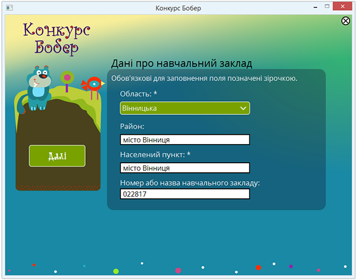This screenshot has width=357, height=280.
Task: Click the Район input field
Action: 184,139
